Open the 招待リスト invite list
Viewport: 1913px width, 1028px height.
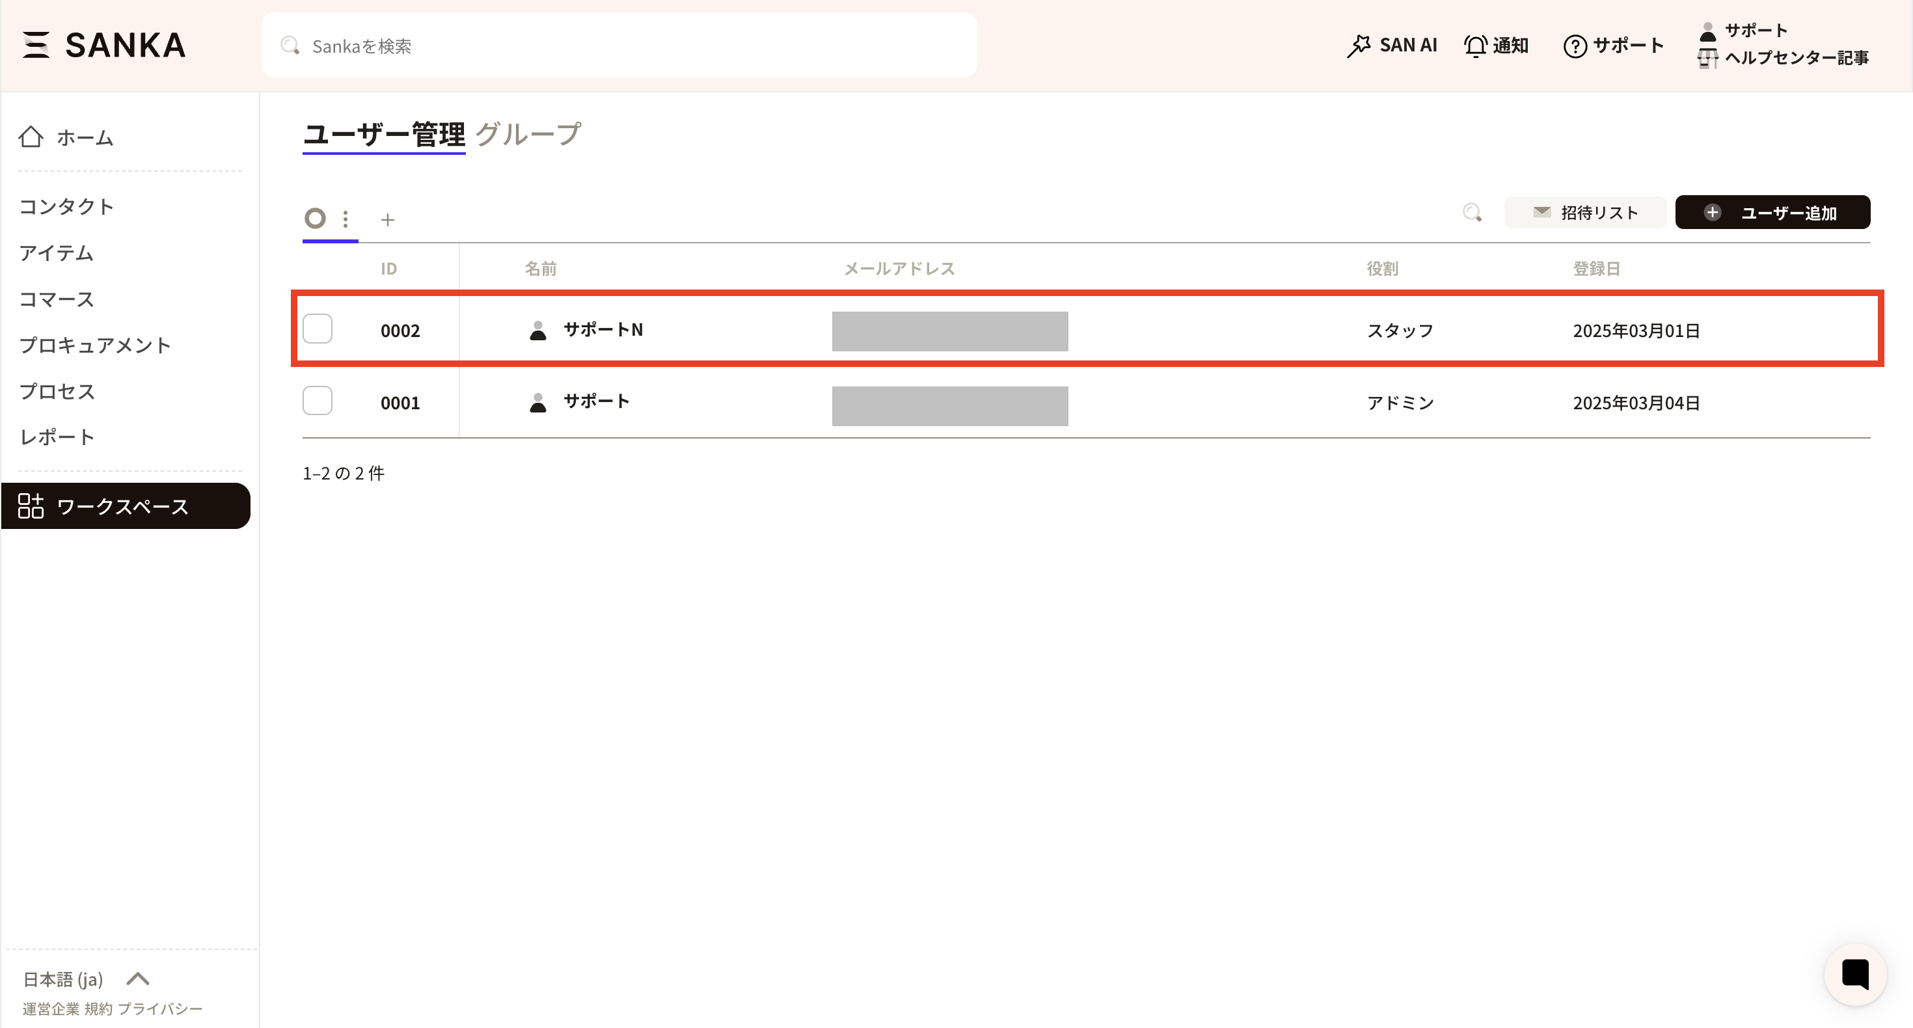(1585, 213)
